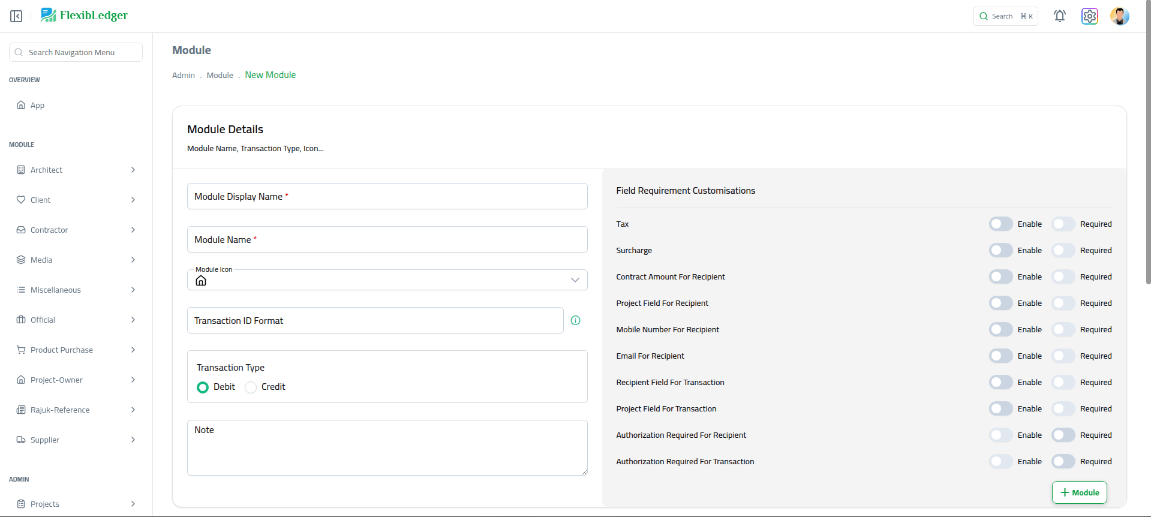Go to Module breadcrumb link
Screen dimensions: 1151x517
(220, 76)
